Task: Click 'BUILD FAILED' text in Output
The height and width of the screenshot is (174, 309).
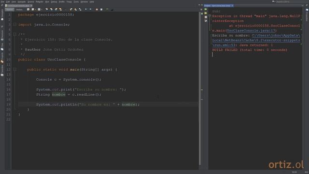Action: pos(225,50)
